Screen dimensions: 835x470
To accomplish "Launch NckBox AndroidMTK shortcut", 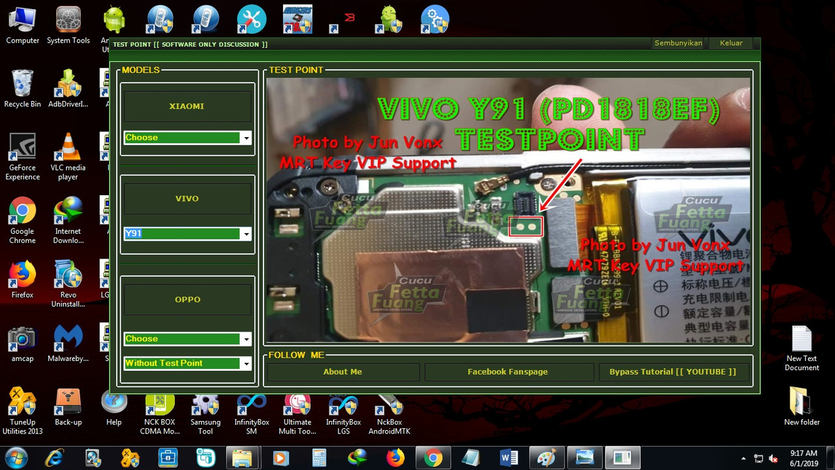I will [389, 415].
